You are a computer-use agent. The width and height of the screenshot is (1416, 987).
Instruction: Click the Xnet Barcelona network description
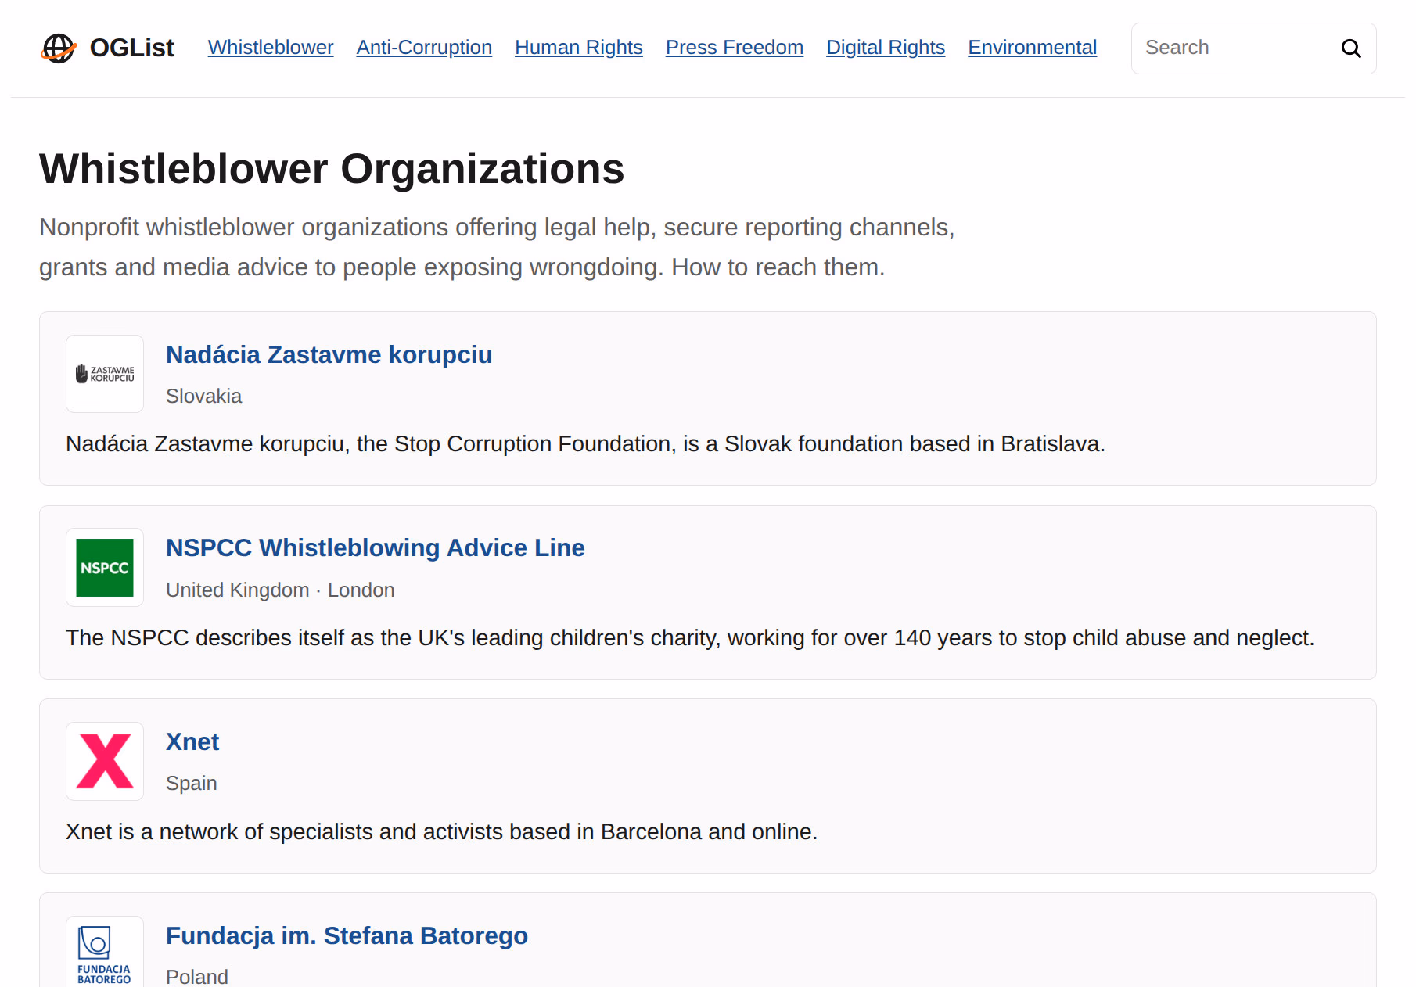pos(441,831)
